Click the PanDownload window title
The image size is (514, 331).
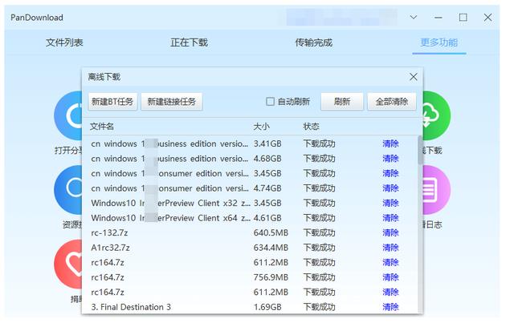37,18
